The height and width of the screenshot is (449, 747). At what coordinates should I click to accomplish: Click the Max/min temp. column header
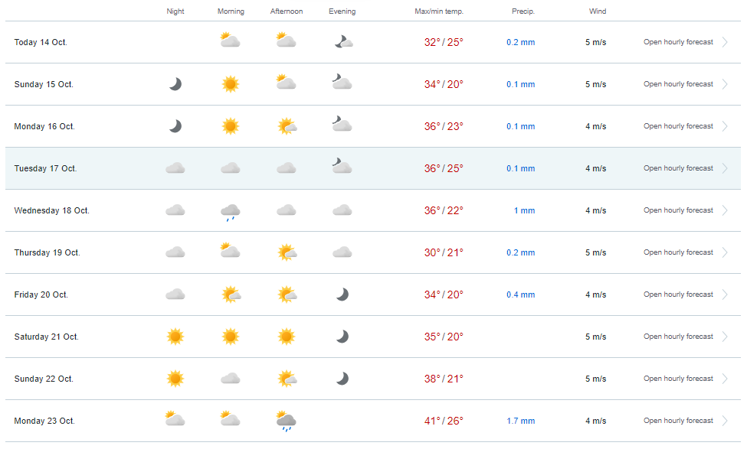439,11
